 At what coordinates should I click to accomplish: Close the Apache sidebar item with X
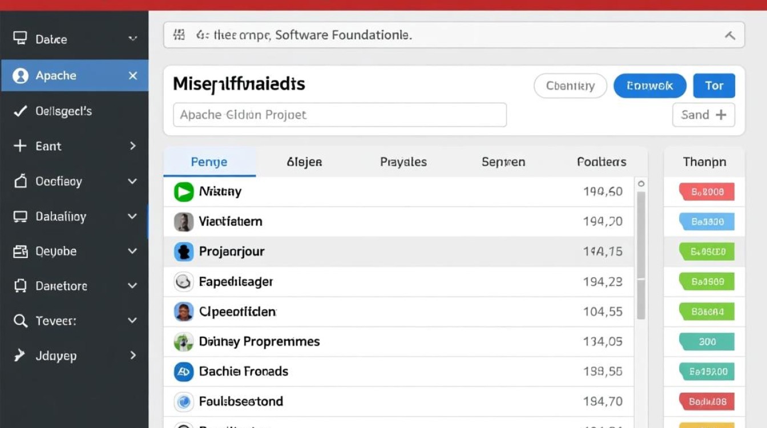click(x=133, y=76)
